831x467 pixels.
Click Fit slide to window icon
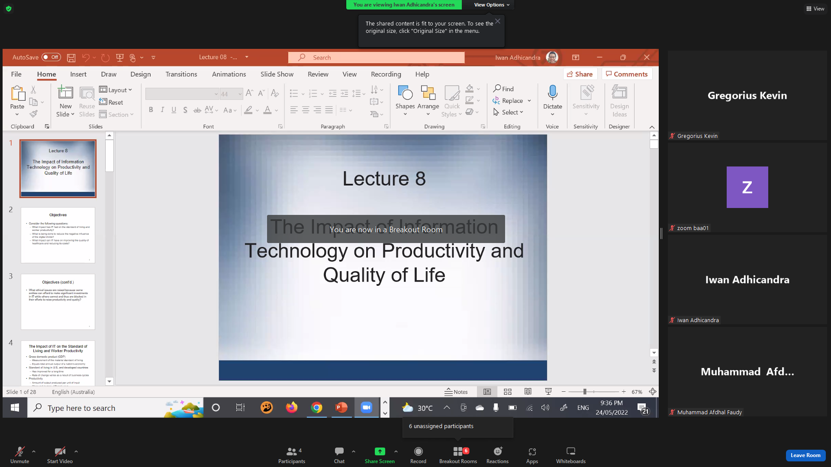[x=653, y=392]
